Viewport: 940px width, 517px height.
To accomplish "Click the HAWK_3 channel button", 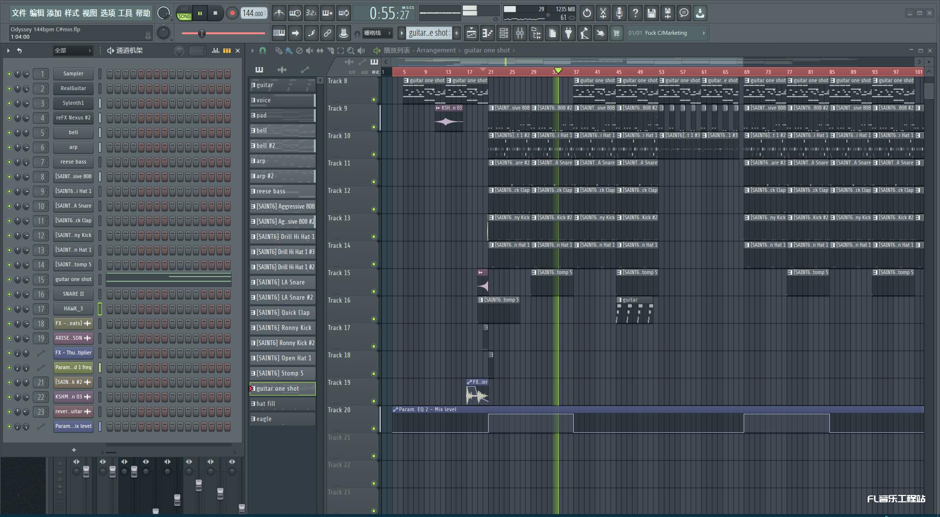I will (x=73, y=309).
